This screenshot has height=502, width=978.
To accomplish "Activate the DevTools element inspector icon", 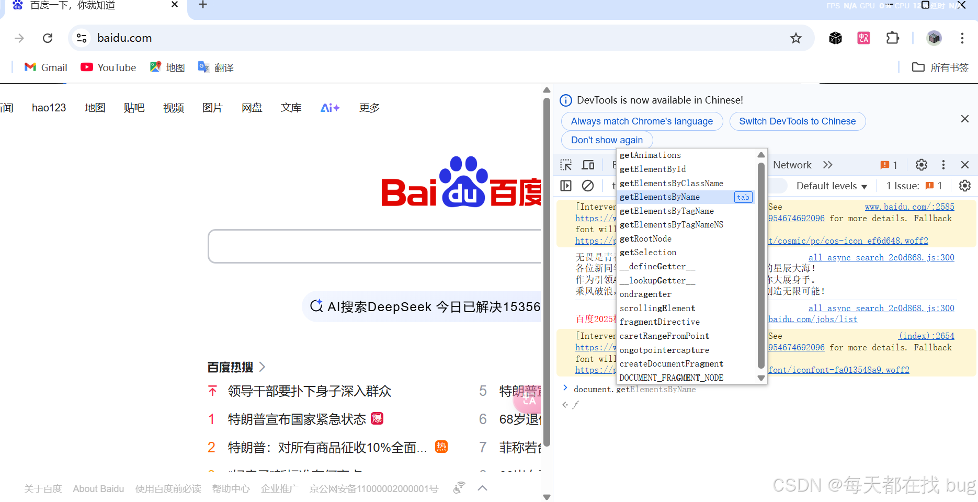I will (x=566, y=165).
